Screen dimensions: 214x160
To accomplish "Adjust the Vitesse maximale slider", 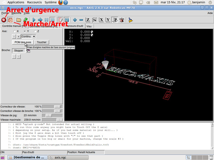I will tap(52, 120).
